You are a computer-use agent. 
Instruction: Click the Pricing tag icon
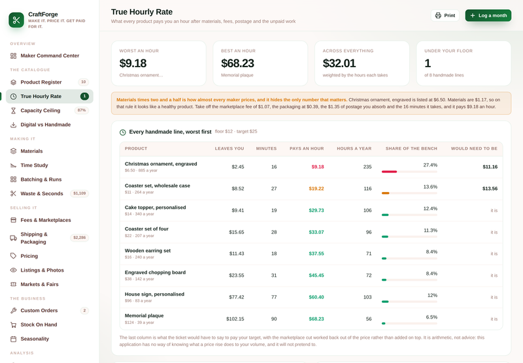(x=13, y=256)
